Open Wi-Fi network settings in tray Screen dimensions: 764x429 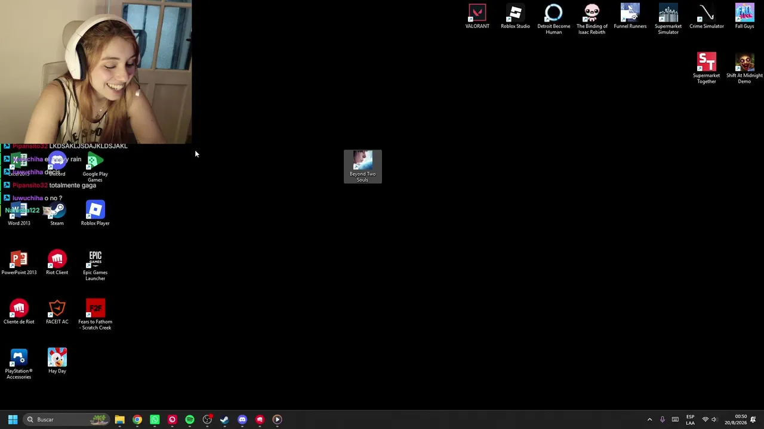[705, 419]
